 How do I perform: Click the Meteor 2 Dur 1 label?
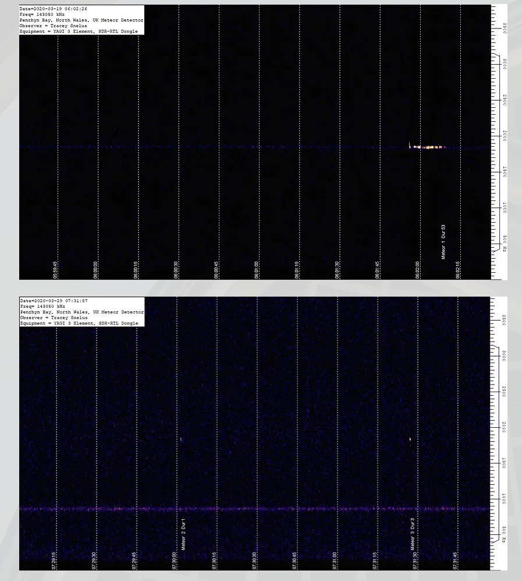(x=183, y=534)
